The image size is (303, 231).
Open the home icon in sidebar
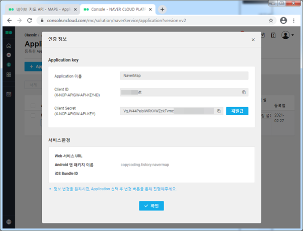tap(9, 46)
